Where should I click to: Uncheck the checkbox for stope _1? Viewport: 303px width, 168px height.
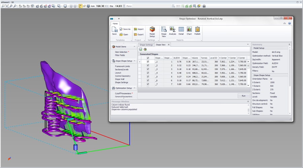coord(148,62)
